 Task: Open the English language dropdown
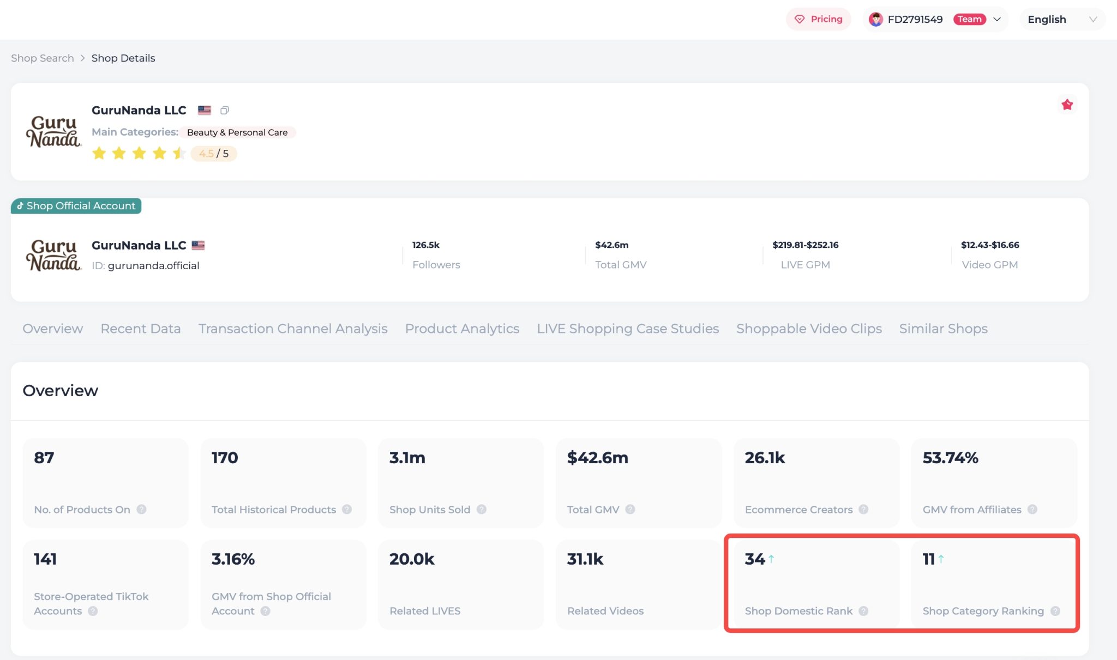point(1061,20)
